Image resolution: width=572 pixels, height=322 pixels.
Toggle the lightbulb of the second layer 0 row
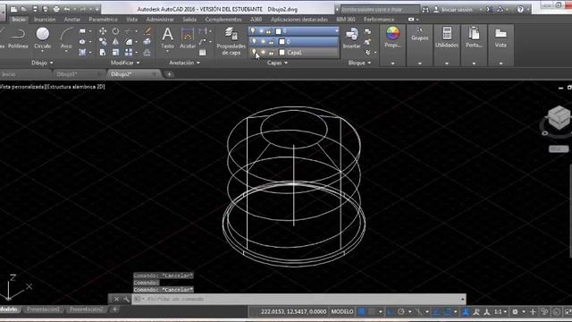[254, 42]
